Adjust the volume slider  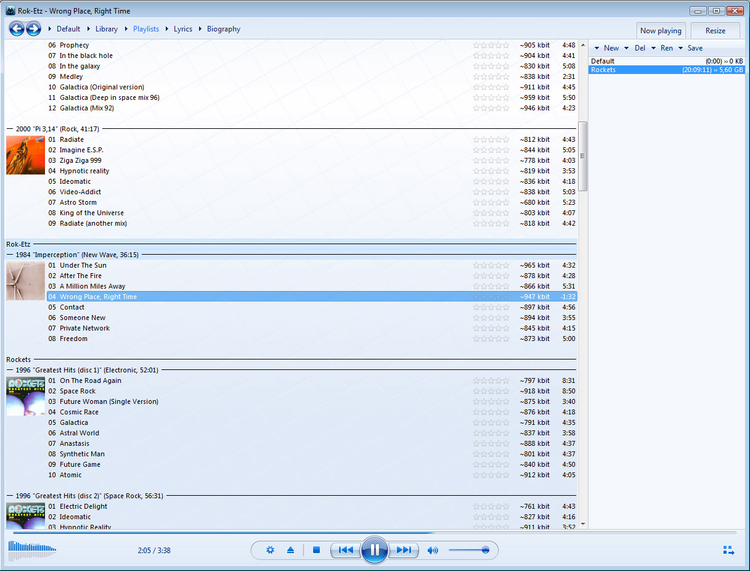(x=469, y=550)
